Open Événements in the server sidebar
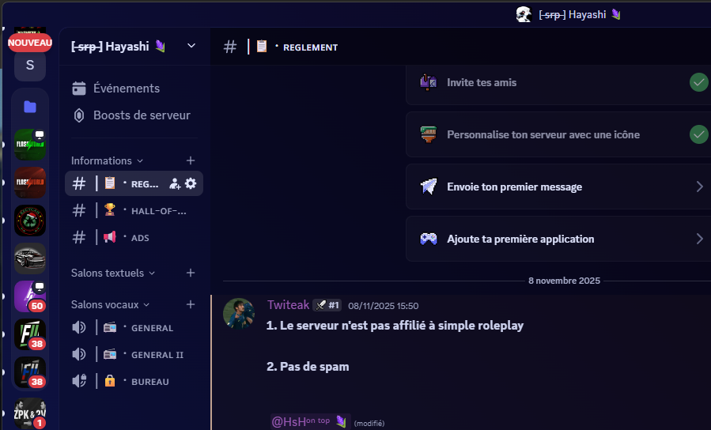The image size is (711, 430). pos(127,89)
